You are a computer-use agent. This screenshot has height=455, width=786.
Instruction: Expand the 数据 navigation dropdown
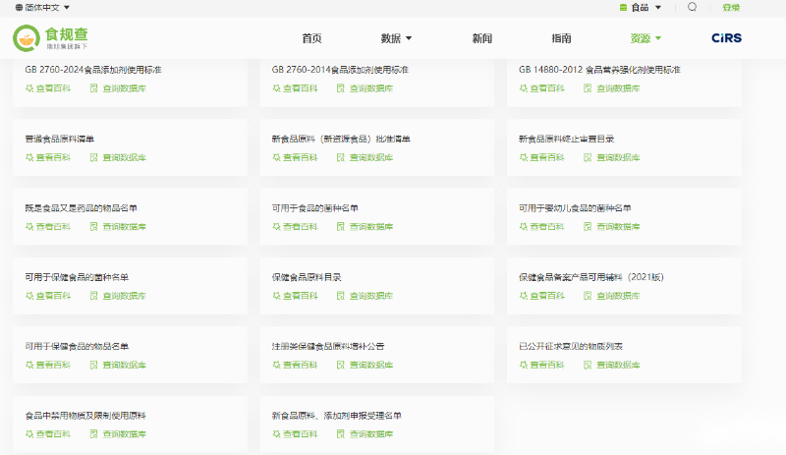396,38
